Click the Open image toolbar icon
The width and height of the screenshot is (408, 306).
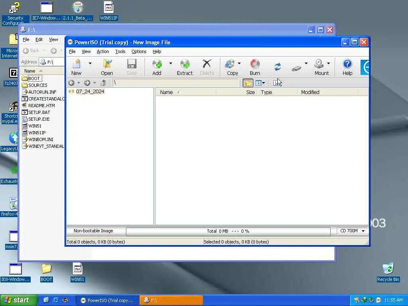coord(107,67)
